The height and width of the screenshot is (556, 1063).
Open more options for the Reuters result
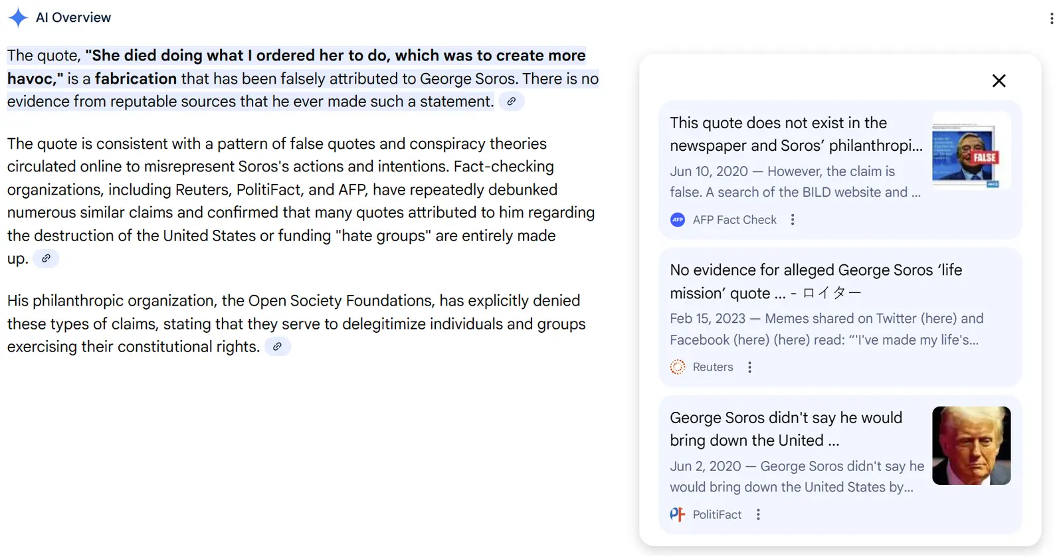pos(749,367)
